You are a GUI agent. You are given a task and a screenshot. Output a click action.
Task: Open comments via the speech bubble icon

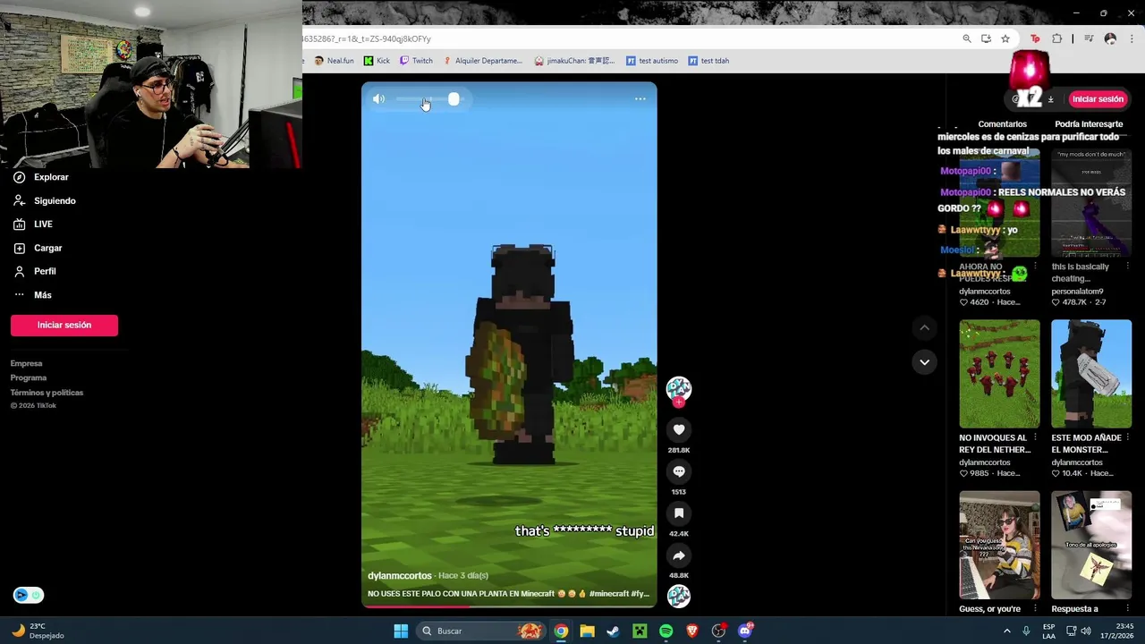coord(679,471)
